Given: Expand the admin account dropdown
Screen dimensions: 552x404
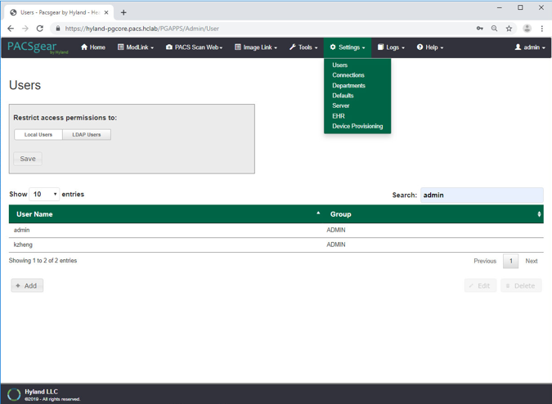Looking at the screenshot, I should 530,47.
